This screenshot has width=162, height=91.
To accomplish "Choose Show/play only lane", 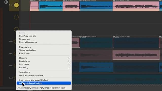I will [x=44, y=36].
